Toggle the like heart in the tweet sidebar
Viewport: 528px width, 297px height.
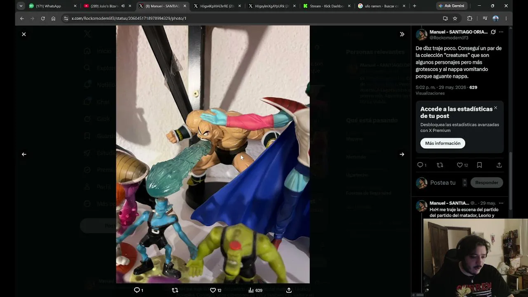pyautogui.click(x=460, y=165)
